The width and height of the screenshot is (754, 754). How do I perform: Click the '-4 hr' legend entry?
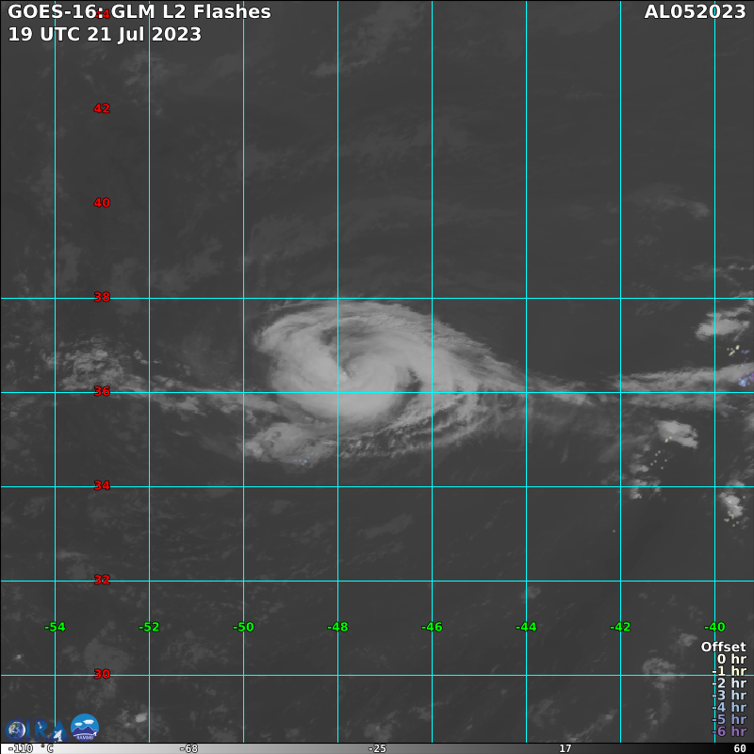point(729,707)
